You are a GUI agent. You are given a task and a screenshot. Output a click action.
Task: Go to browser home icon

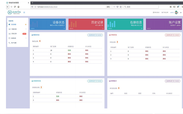[x=18, y=7]
